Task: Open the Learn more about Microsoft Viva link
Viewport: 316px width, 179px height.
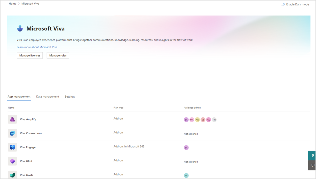Action: (37, 47)
